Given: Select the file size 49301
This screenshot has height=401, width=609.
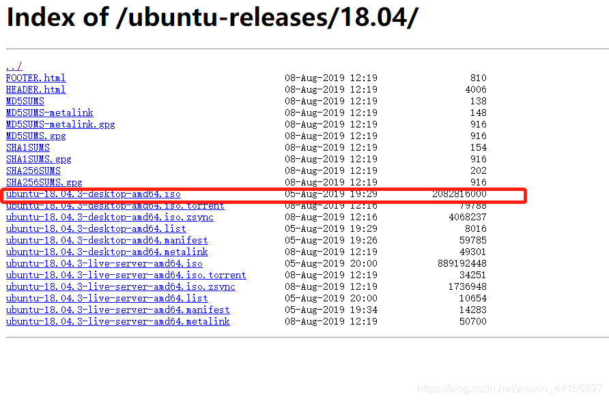Looking at the screenshot, I should pos(473,252).
